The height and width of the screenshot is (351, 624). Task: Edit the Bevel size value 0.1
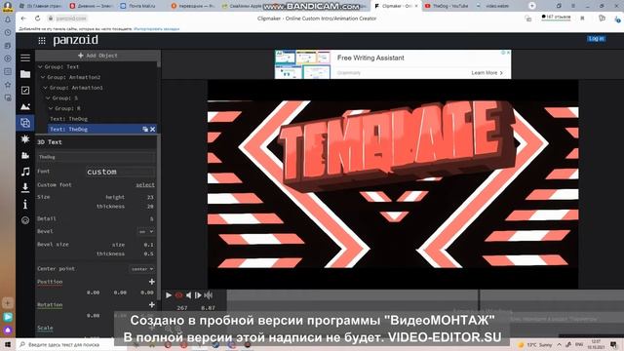click(148, 245)
